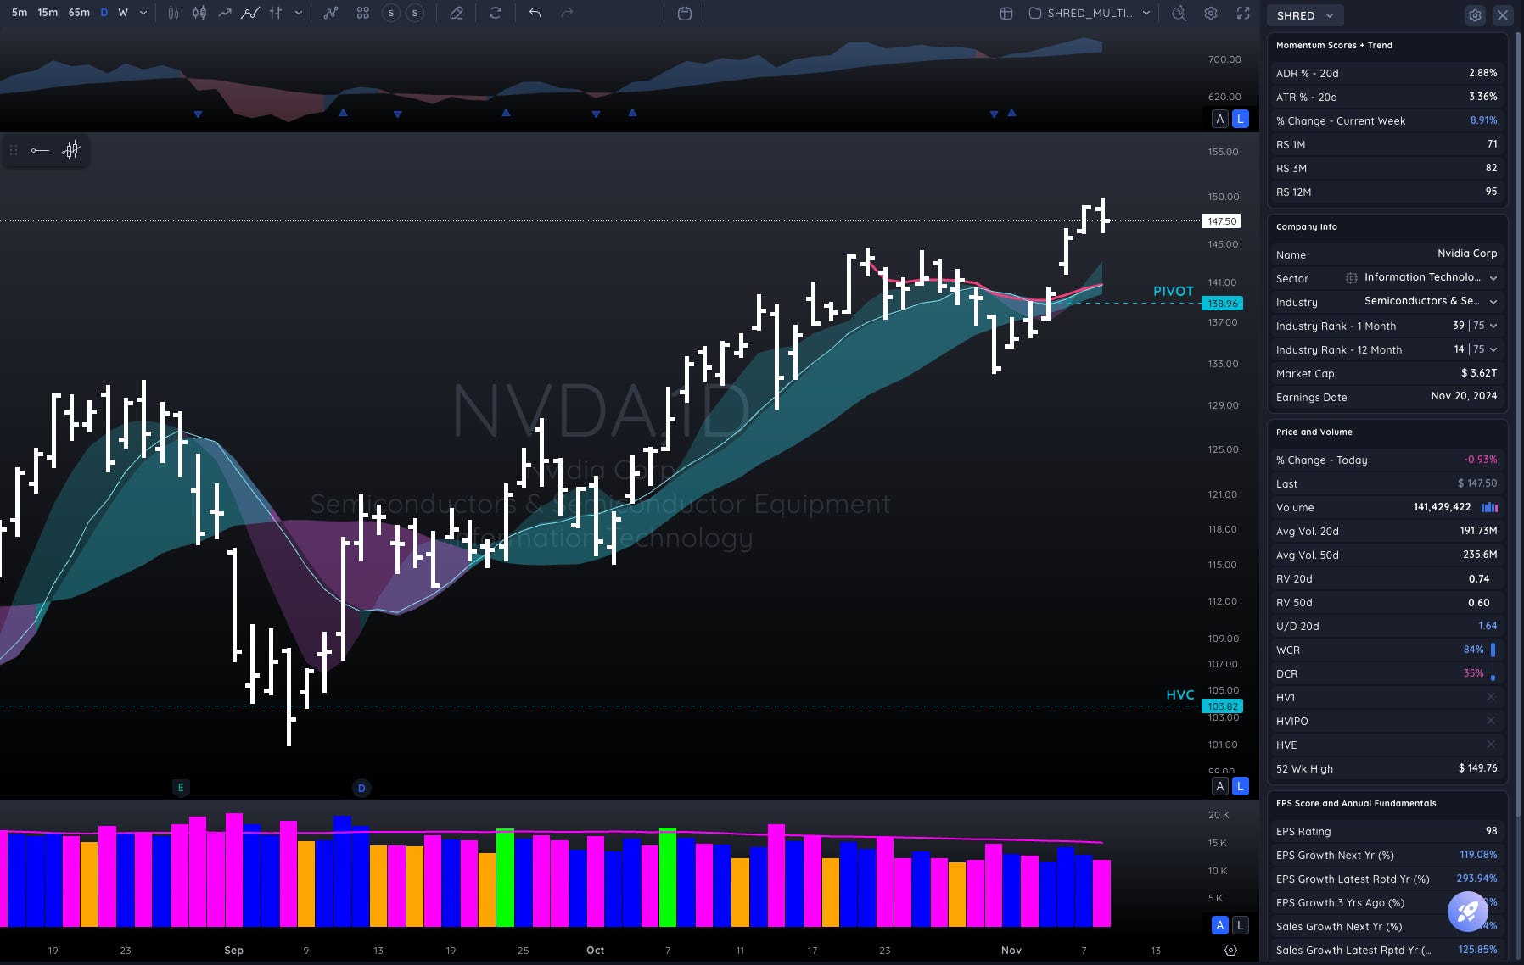This screenshot has height=965, width=1524.
Task: Open the quick search lightning icon
Action: click(1179, 13)
